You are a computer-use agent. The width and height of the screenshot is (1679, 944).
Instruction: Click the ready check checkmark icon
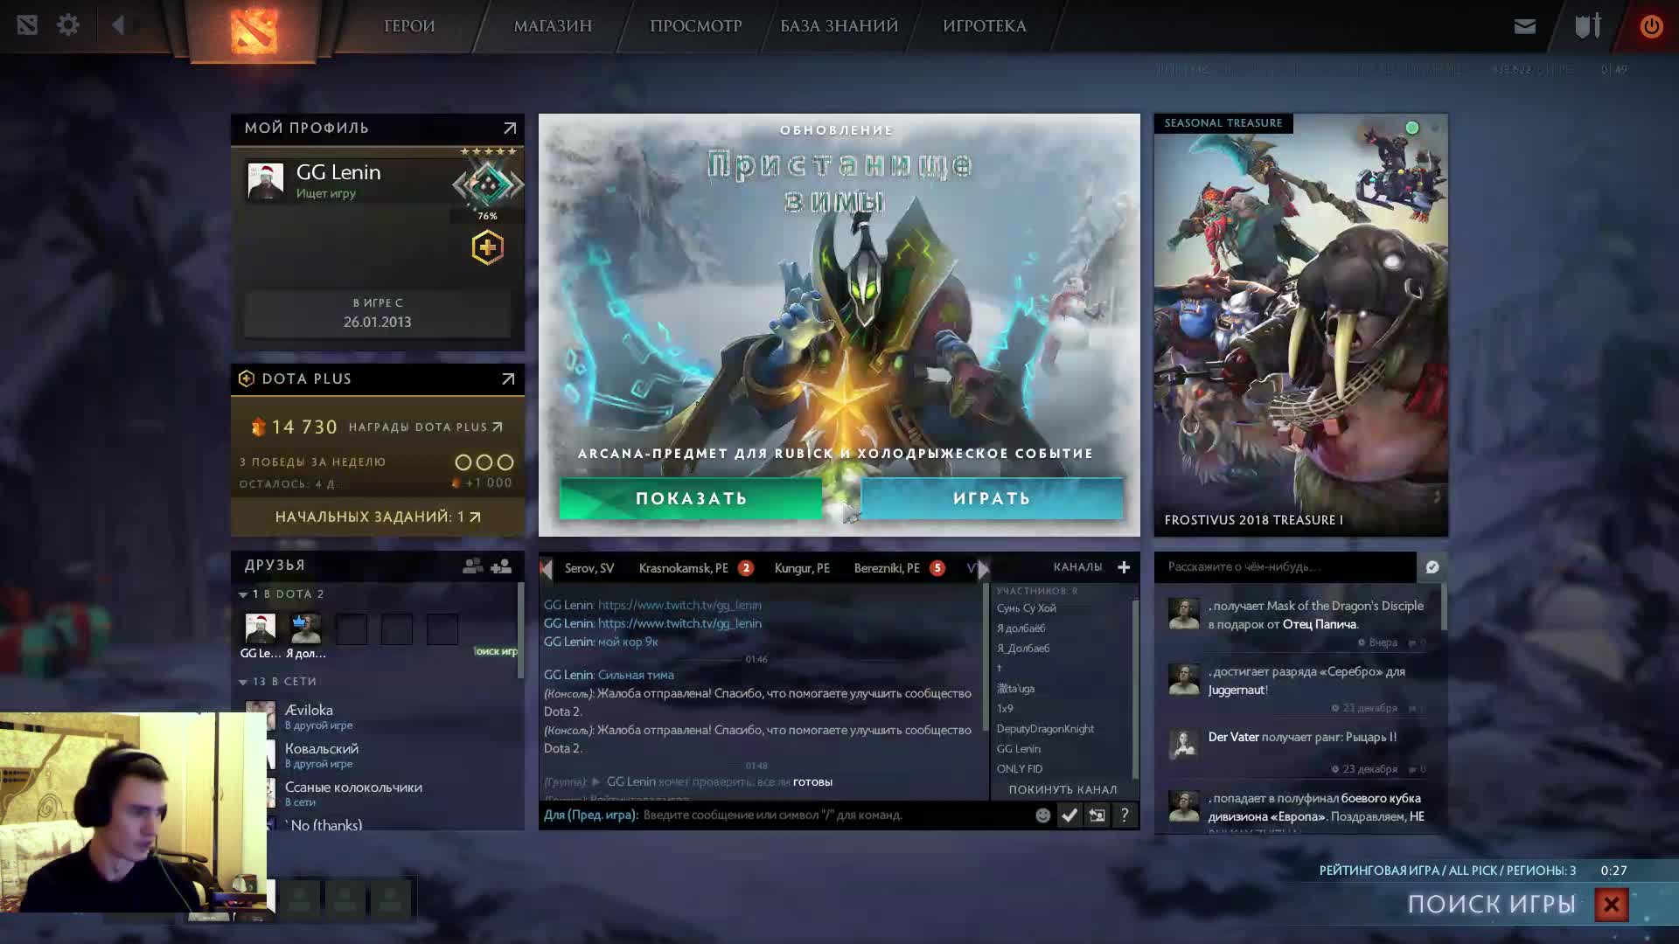[1069, 816]
